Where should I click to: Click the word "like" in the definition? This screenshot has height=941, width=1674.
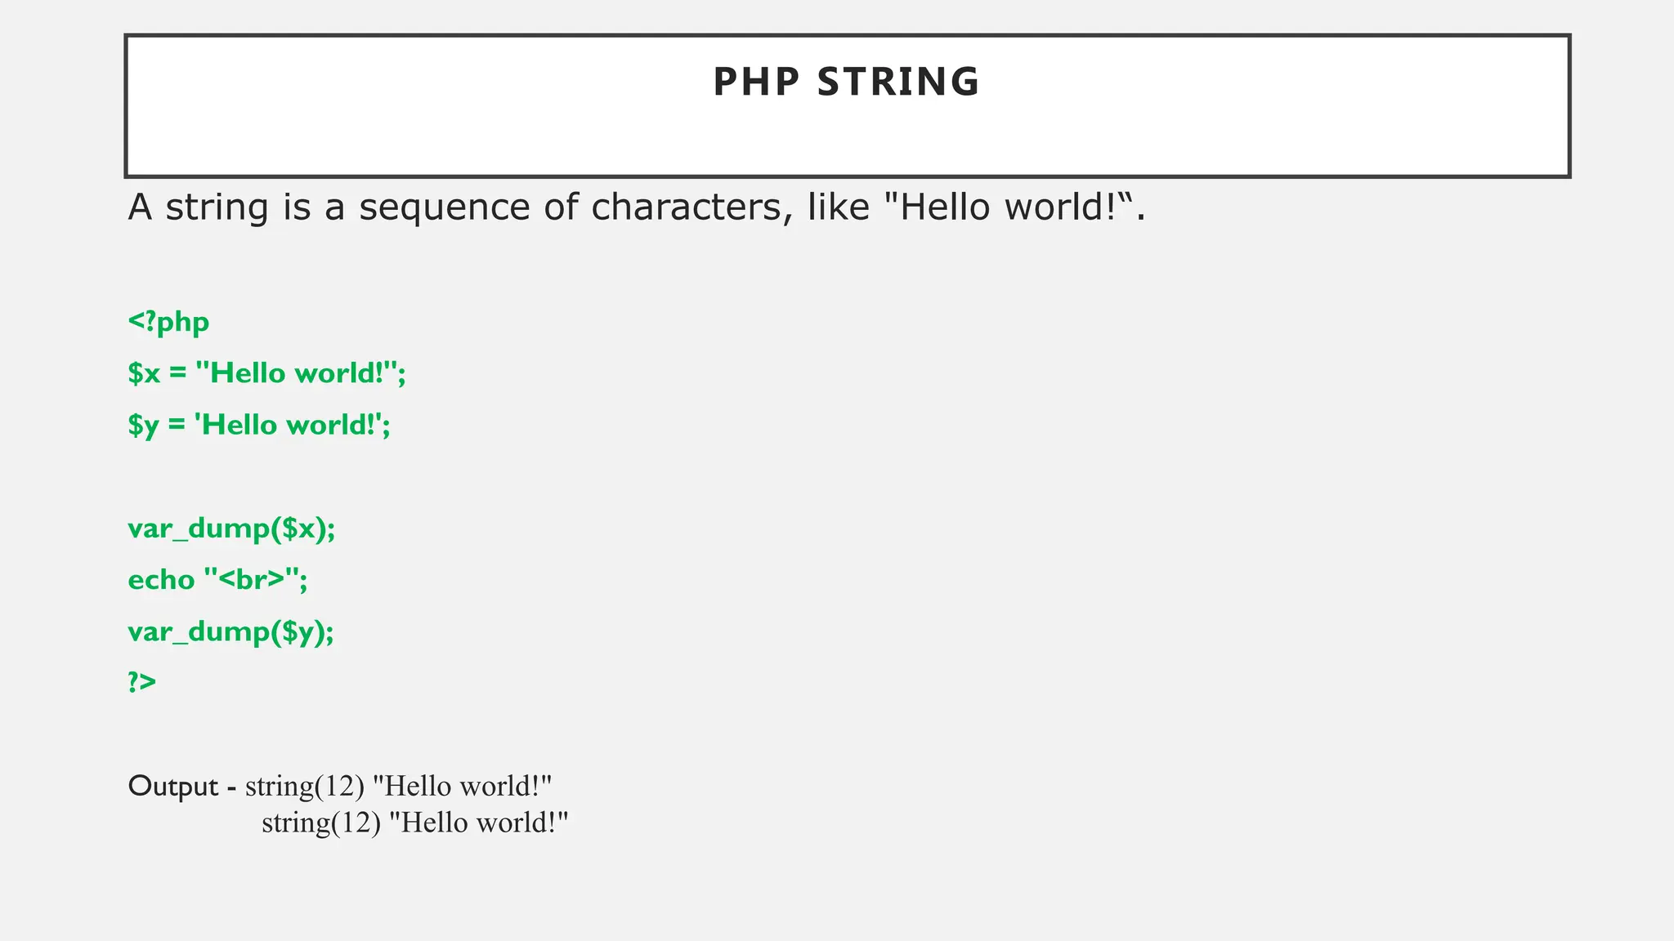(839, 207)
